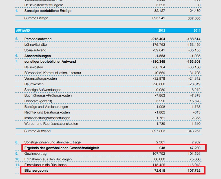The height and width of the screenshot is (179, 221).
Task: Select the Zinsen value 2.301
Action: coord(161,142)
